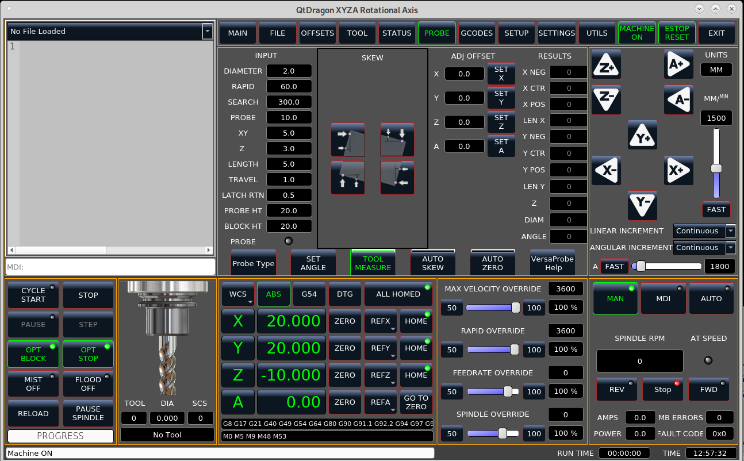Turn FLOOD OFF toggle on
The height and width of the screenshot is (461, 744).
[x=88, y=384]
